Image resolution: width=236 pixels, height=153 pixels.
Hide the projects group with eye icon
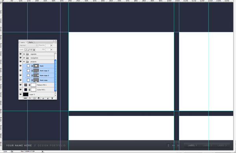click(20, 62)
